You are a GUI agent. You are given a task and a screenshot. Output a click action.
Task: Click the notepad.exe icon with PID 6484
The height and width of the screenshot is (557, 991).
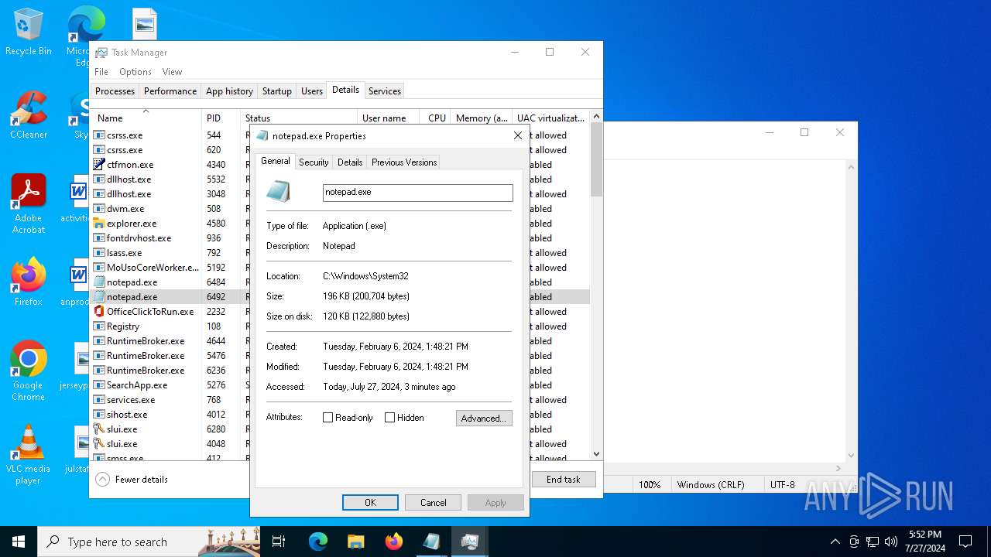(99, 282)
